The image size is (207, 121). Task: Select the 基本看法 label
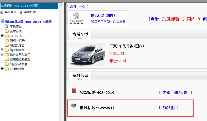coord(16,31)
